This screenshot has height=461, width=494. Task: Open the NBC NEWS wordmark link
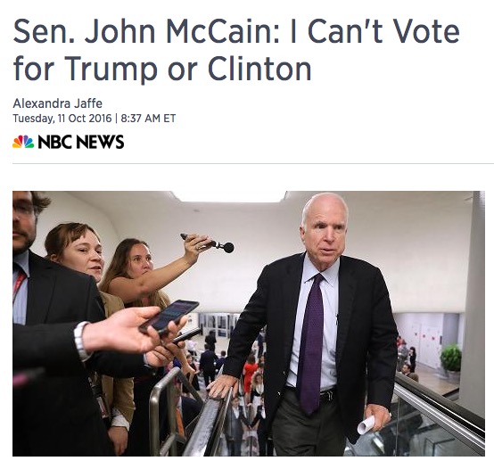point(81,142)
